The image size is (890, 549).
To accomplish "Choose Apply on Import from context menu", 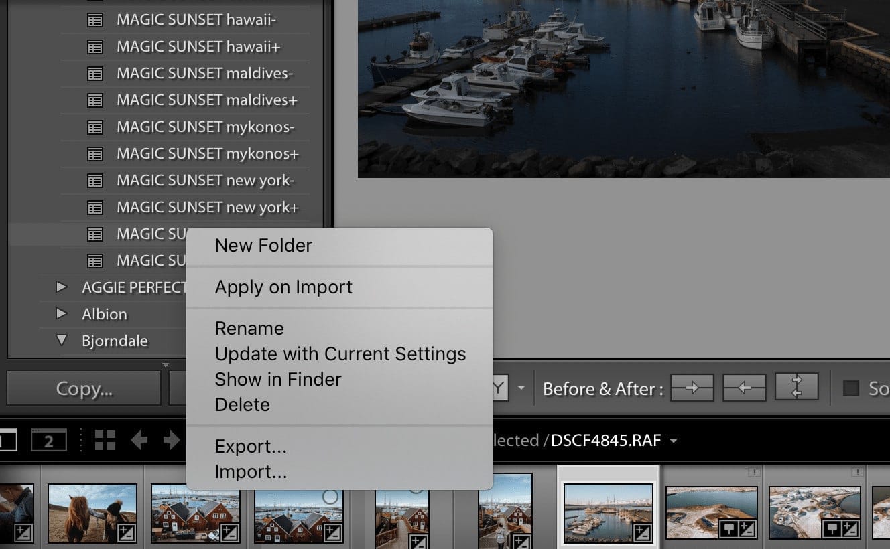I will 283,287.
